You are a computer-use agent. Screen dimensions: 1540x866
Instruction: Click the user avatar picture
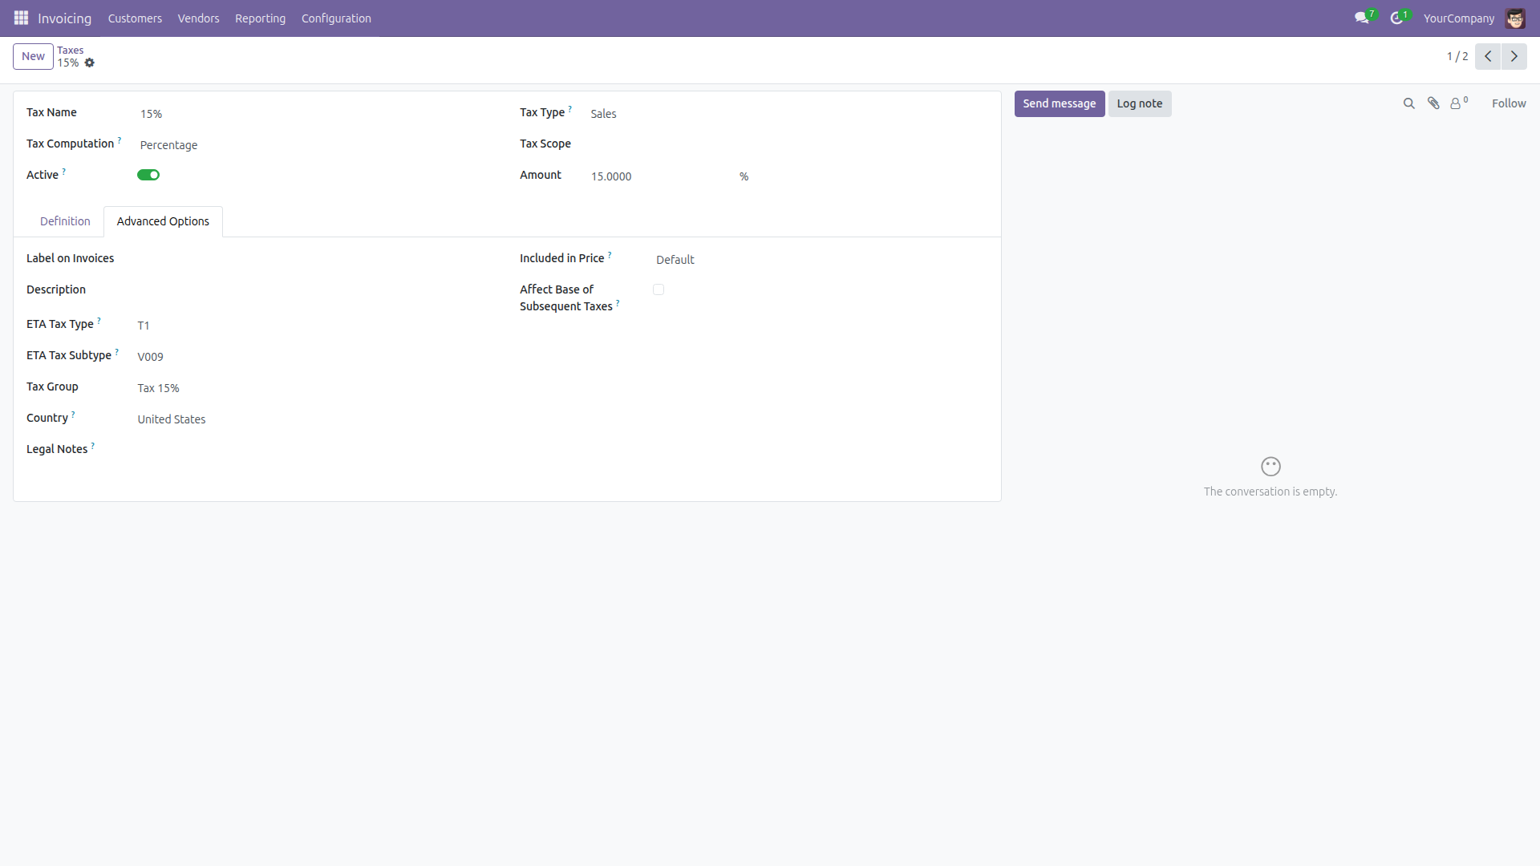pyautogui.click(x=1515, y=18)
